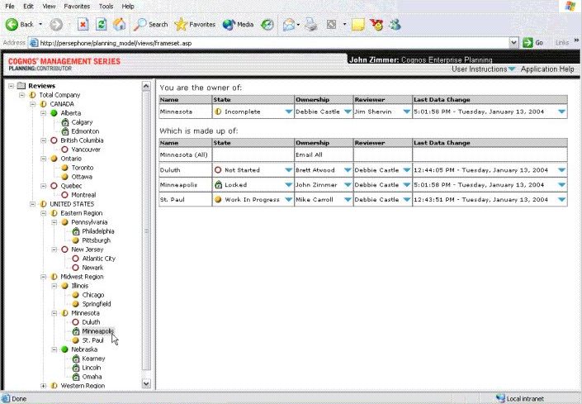Click the Email All link
The height and width of the screenshot is (404, 582).
coord(309,154)
